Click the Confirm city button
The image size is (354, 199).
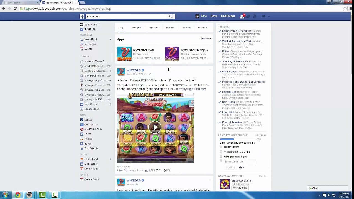230,167
